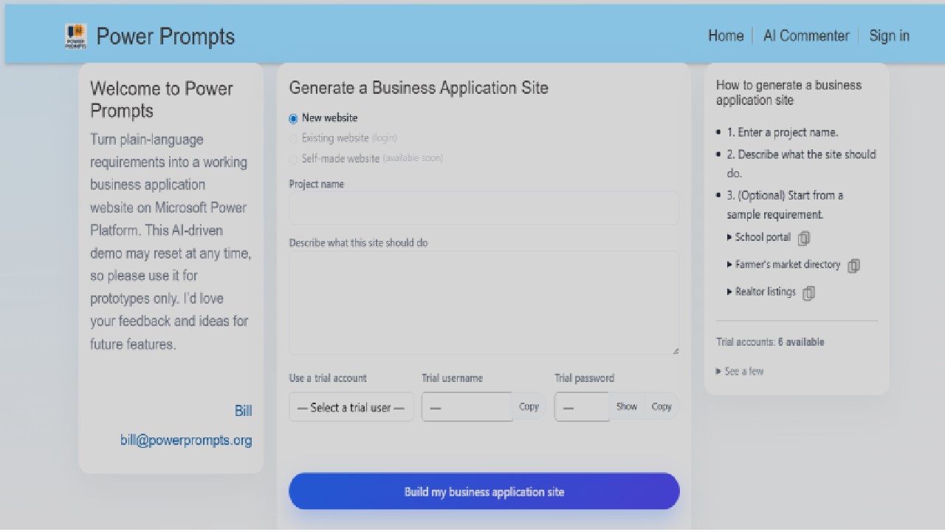The height and width of the screenshot is (532, 945).
Task: Click Build my business application site
Action: click(x=484, y=491)
